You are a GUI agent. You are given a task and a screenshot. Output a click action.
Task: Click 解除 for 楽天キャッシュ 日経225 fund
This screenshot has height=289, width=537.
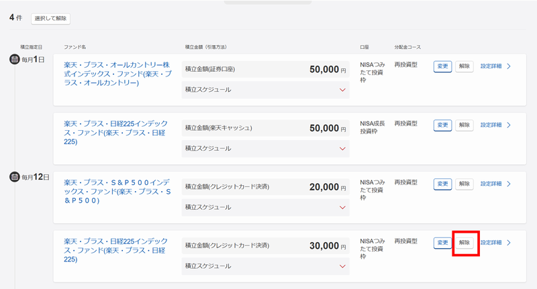(464, 125)
